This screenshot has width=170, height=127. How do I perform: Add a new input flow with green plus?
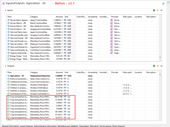coord(154,10)
